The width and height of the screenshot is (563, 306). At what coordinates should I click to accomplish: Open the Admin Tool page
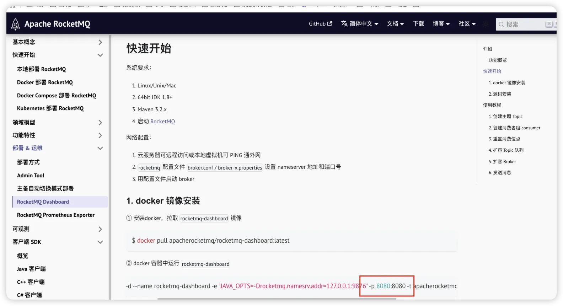click(x=31, y=176)
